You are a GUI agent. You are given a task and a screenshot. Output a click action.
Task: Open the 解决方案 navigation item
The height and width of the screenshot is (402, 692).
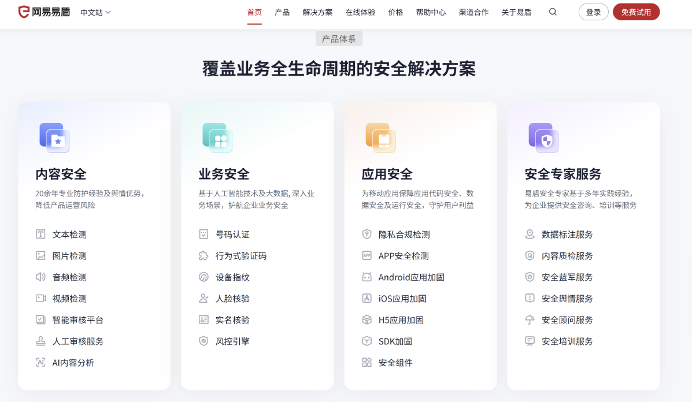click(316, 11)
